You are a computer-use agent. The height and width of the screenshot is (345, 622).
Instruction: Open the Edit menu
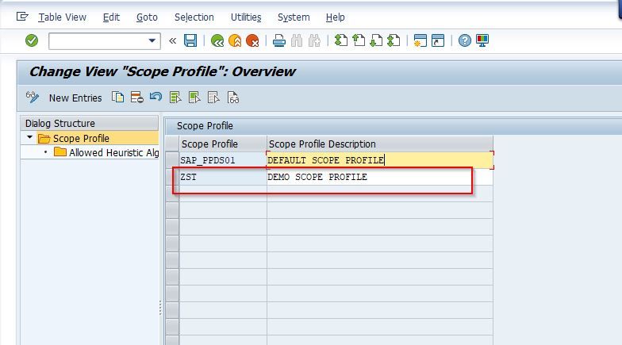pos(111,17)
